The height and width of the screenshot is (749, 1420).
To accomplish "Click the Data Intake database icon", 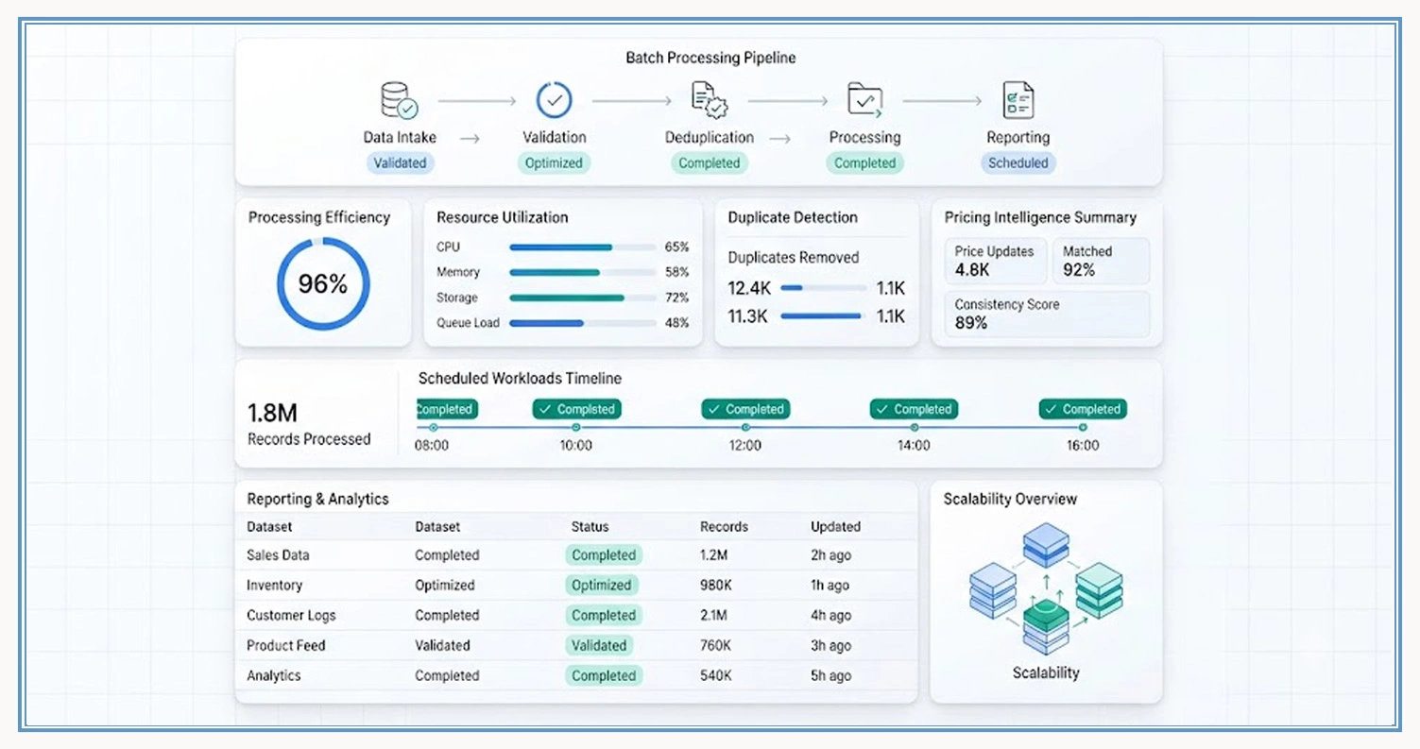I will [398, 100].
